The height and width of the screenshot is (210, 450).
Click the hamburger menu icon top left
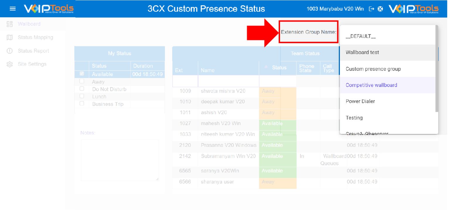click(12, 8)
